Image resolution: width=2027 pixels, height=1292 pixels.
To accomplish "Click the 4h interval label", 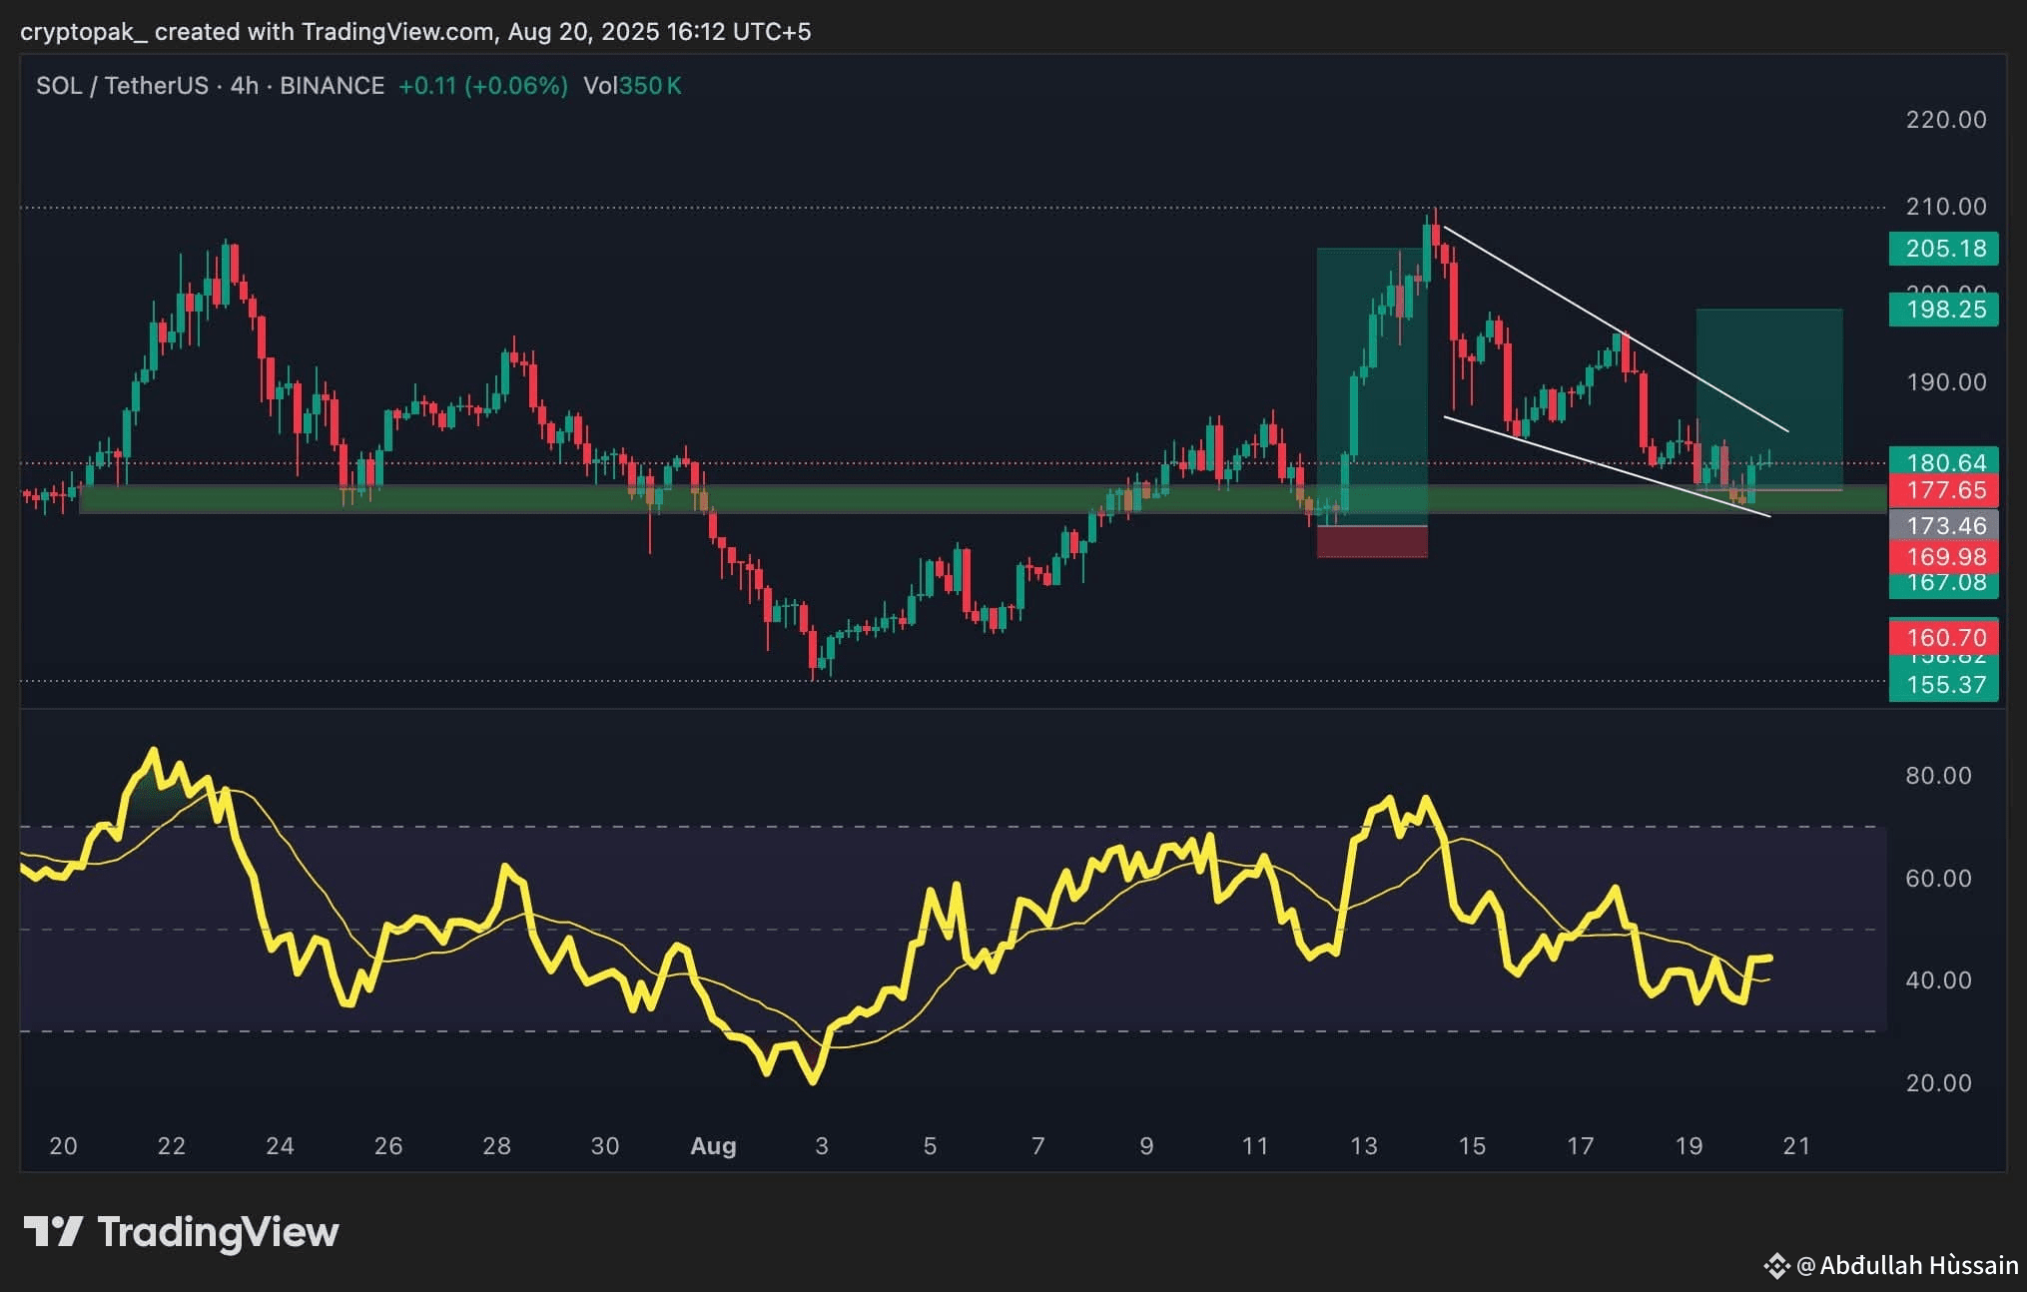I will (x=244, y=86).
